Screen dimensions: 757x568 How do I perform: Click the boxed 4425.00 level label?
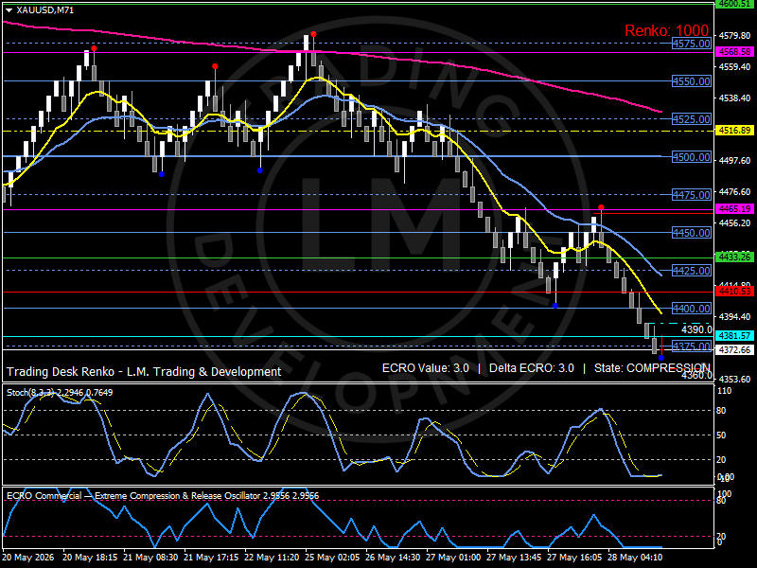pos(692,271)
